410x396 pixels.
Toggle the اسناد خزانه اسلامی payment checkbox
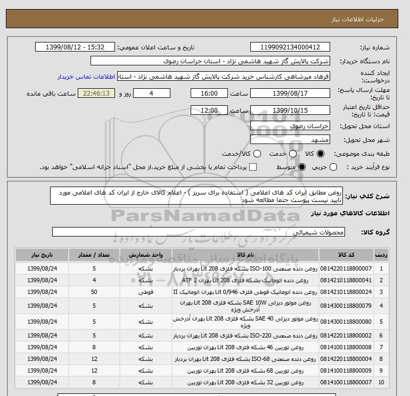[253, 167]
